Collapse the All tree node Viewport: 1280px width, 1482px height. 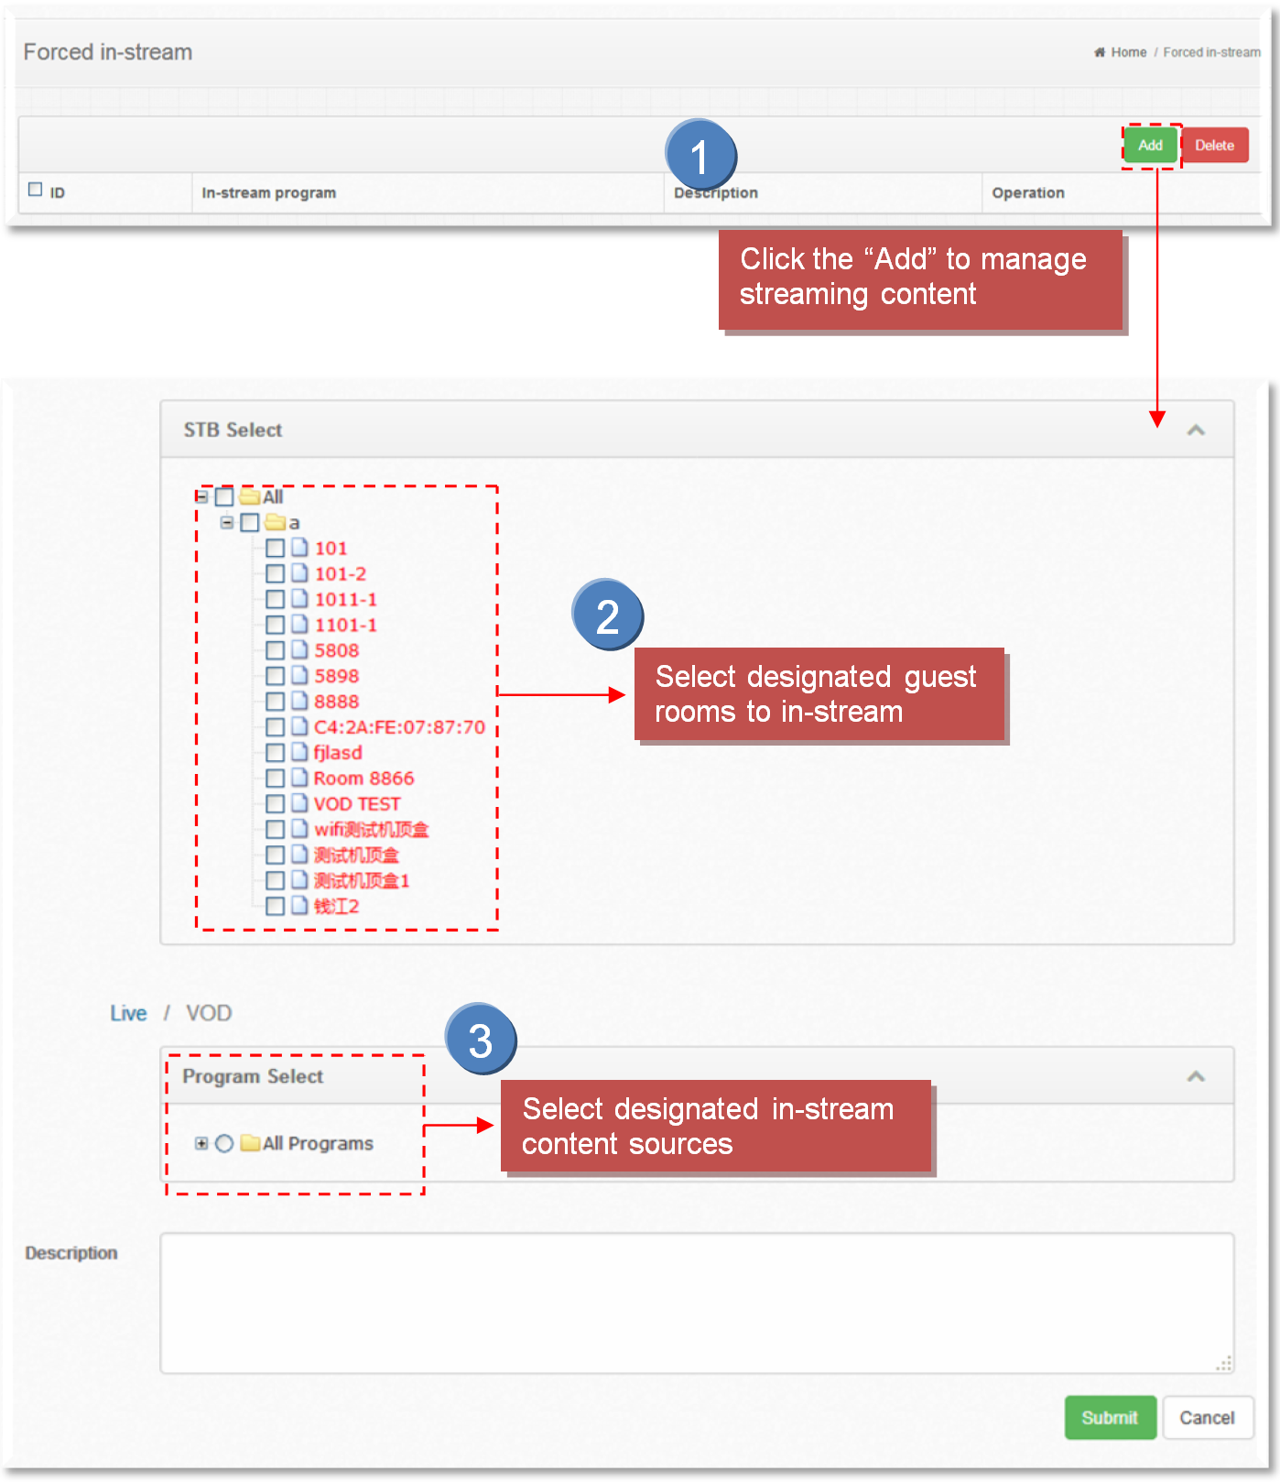click(201, 496)
